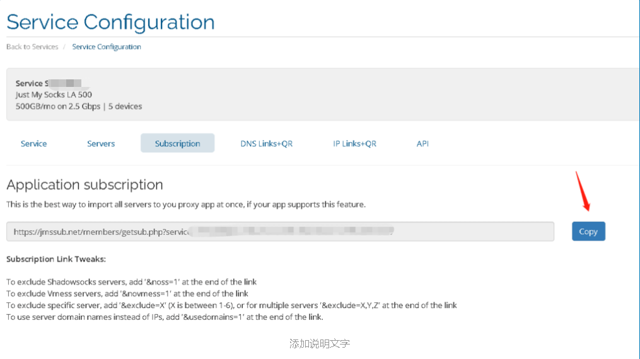The height and width of the screenshot is (359, 640).
Task: Select the Just My Socks LA 500 plan text
Action: 54,94
